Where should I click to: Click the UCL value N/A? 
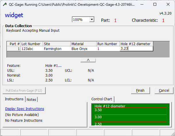pyautogui.click(x=91, y=71)
